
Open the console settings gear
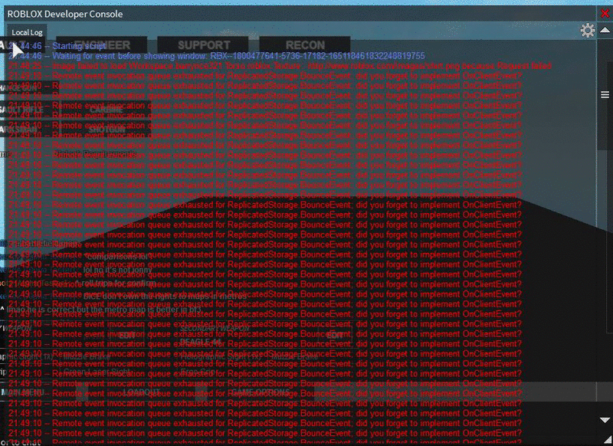point(587,30)
